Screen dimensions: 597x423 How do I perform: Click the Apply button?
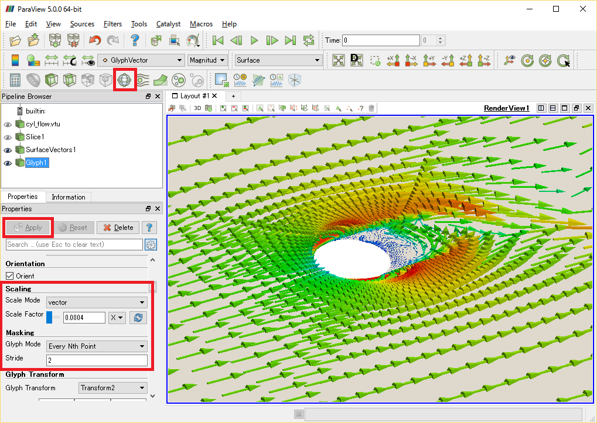coord(28,227)
